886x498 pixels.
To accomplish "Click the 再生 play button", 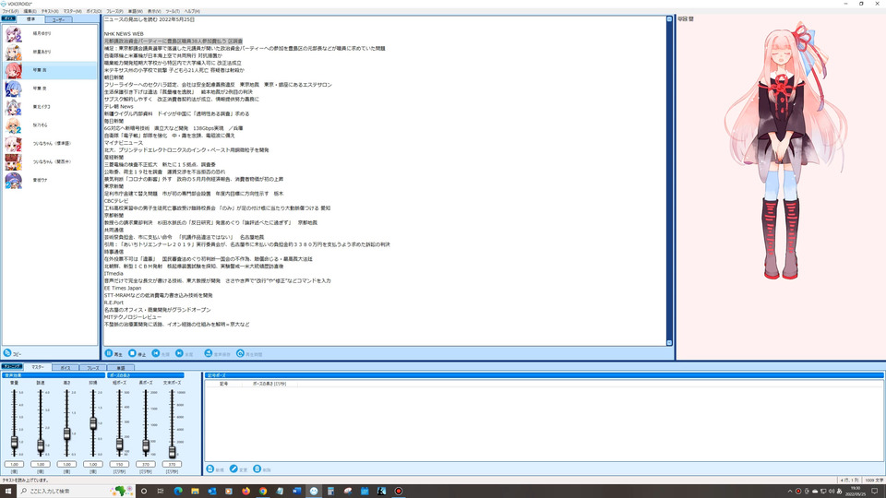I will [114, 353].
